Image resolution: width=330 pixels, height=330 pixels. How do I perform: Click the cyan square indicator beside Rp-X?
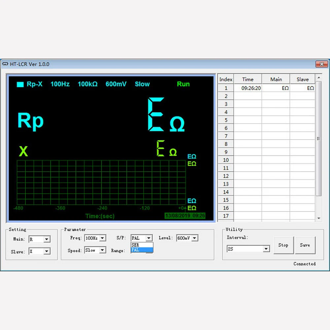[20, 84]
